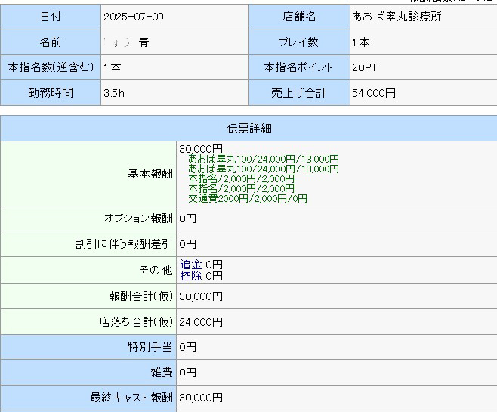The width and height of the screenshot is (497, 412).
Task: Select the 30,000円 basic reward amount
Action: tap(201, 149)
